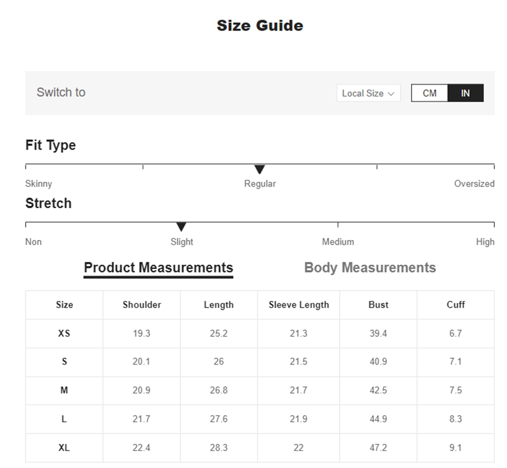Click the S size row label

(x=64, y=362)
